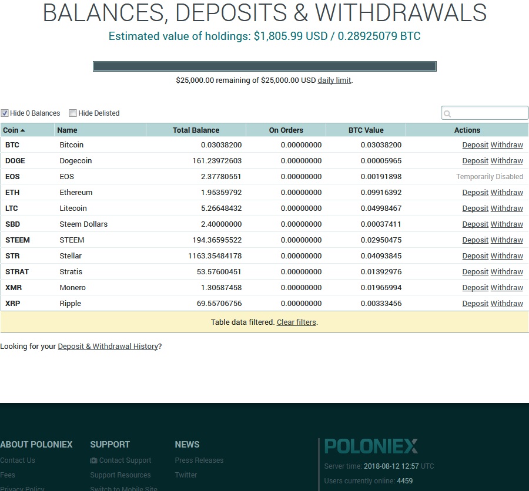Click the BTC coin symbol cell
This screenshot has height=491, width=529.
tap(12, 145)
